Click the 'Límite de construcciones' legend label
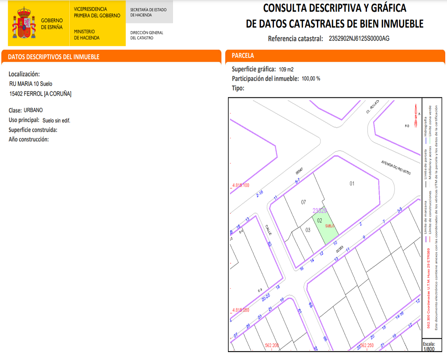This screenshot has width=447, height=357. click(430, 213)
